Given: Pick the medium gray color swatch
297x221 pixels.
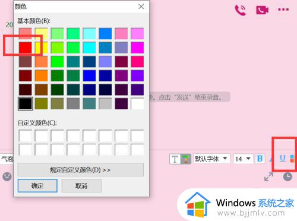Looking at the screenshot, I should tap(73, 103).
